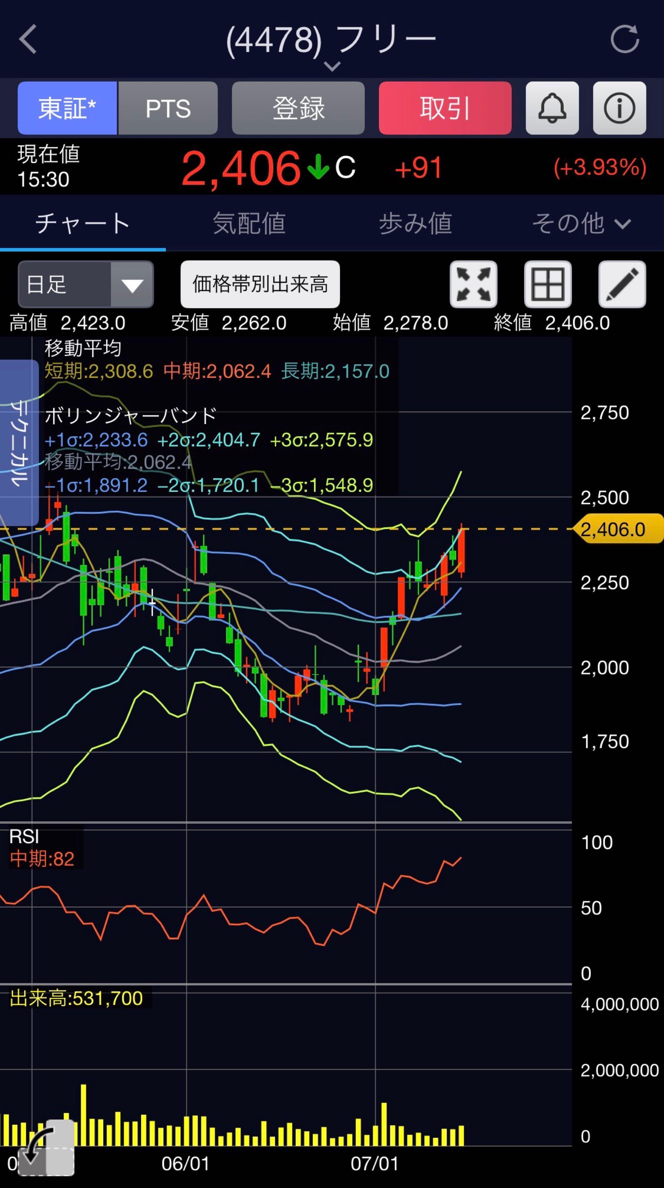Switch market to PTS
The width and height of the screenshot is (664, 1188).
(x=168, y=108)
